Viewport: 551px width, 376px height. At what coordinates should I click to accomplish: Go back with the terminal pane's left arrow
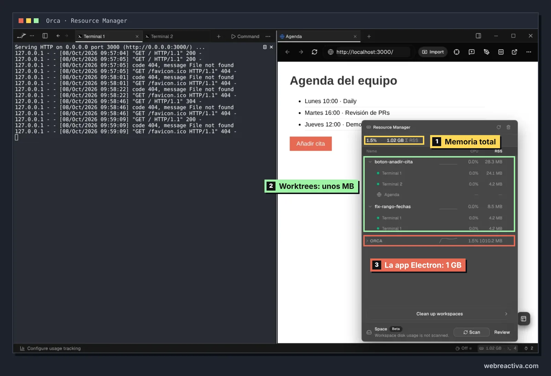click(58, 36)
